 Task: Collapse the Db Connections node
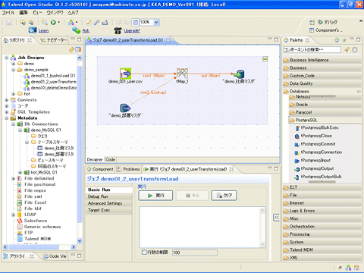(13, 124)
